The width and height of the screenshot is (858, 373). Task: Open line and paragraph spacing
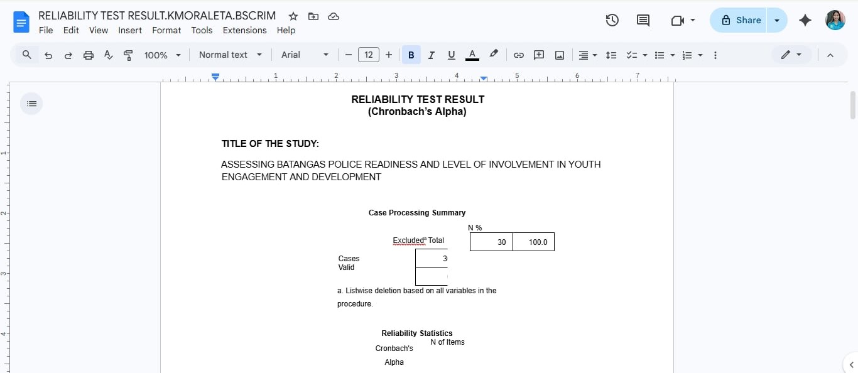point(611,55)
